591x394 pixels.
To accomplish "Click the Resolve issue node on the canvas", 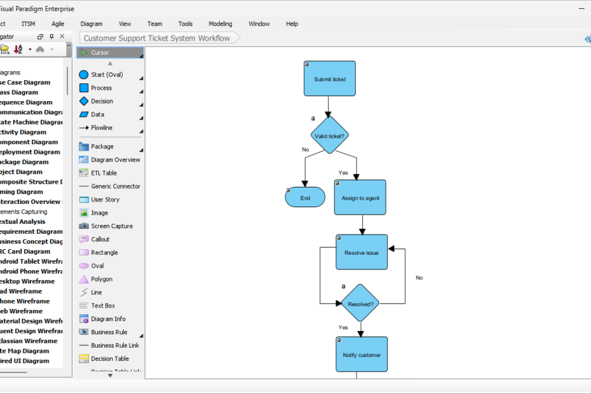I will (x=361, y=252).
